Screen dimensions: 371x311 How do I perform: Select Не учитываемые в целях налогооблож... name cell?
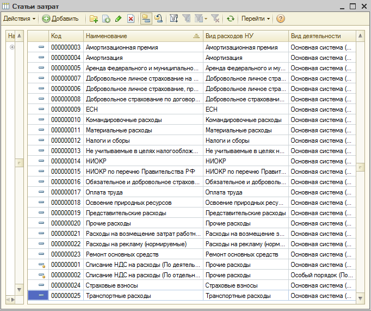click(x=143, y=151)
